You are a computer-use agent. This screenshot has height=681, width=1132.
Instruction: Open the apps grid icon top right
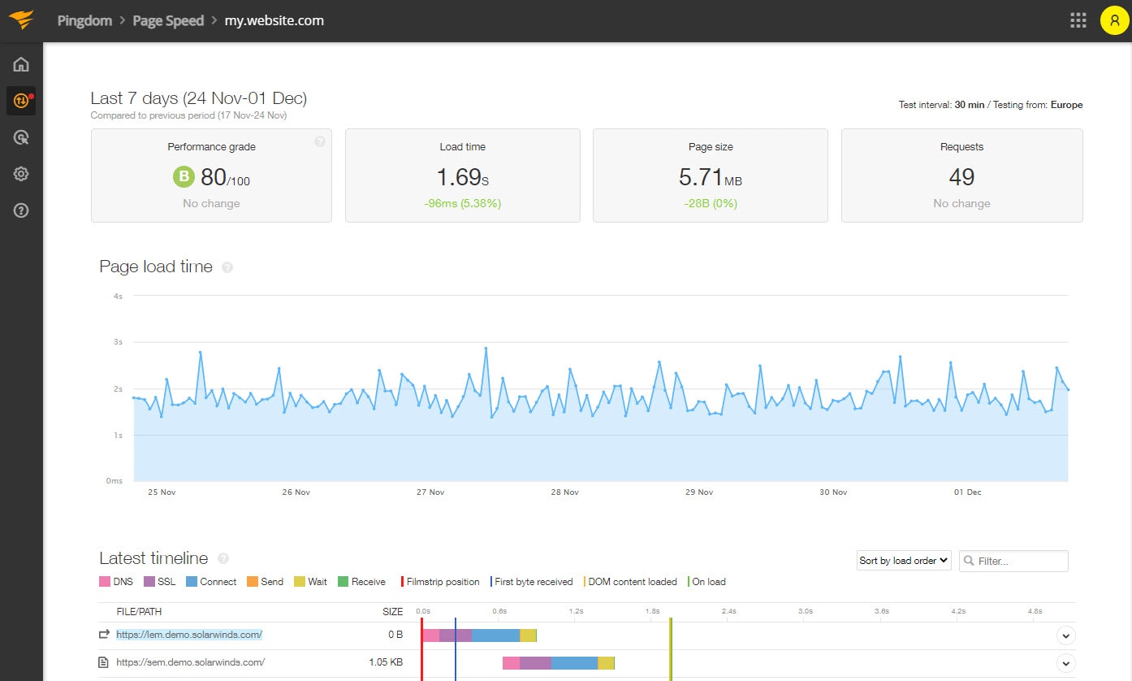click(1078, 20)
